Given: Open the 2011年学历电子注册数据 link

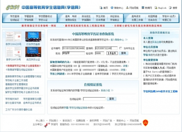Looking at the screenshot, I should point(79,74).
